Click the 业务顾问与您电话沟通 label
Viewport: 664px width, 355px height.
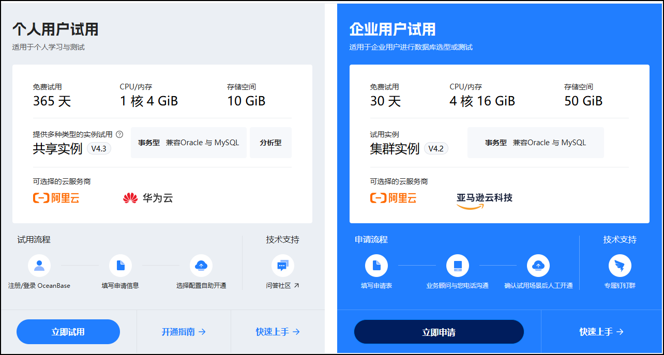pos(458,285)
